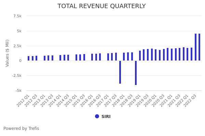205x136 pixels.
Task: Select the negative bar after 2018 Q3
Action: coord(136,73)
